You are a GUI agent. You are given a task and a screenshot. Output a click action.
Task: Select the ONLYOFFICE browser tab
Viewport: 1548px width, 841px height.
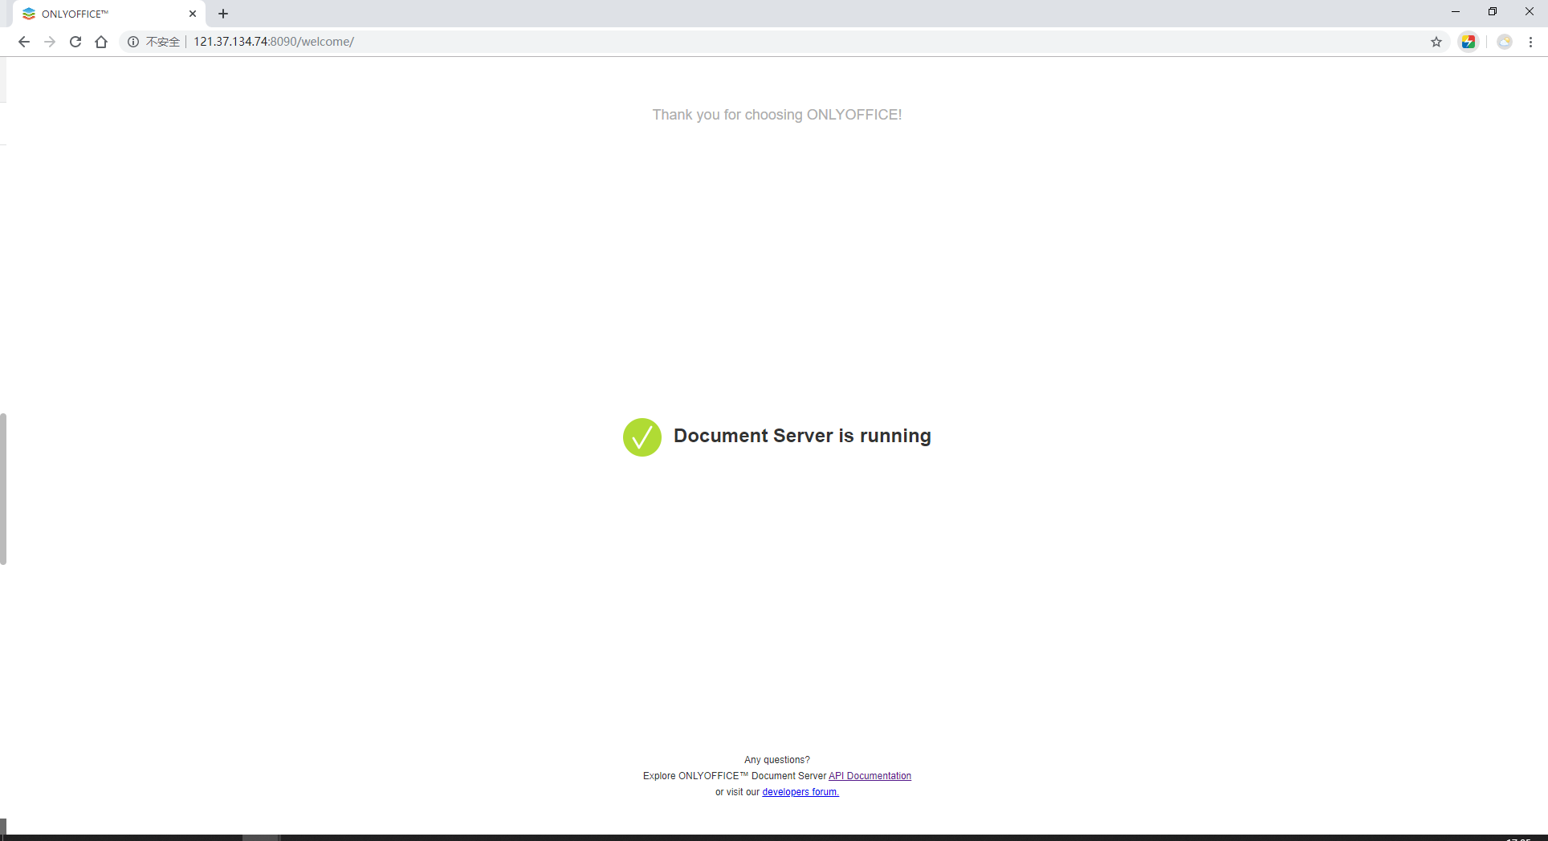click(110, 14)
